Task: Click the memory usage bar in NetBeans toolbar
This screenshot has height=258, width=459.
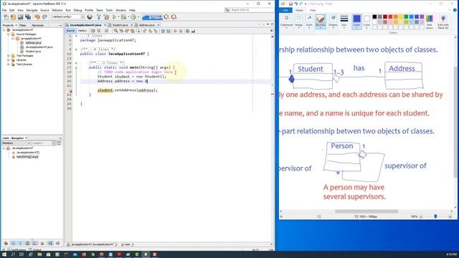Action: [x=152, y=17]
